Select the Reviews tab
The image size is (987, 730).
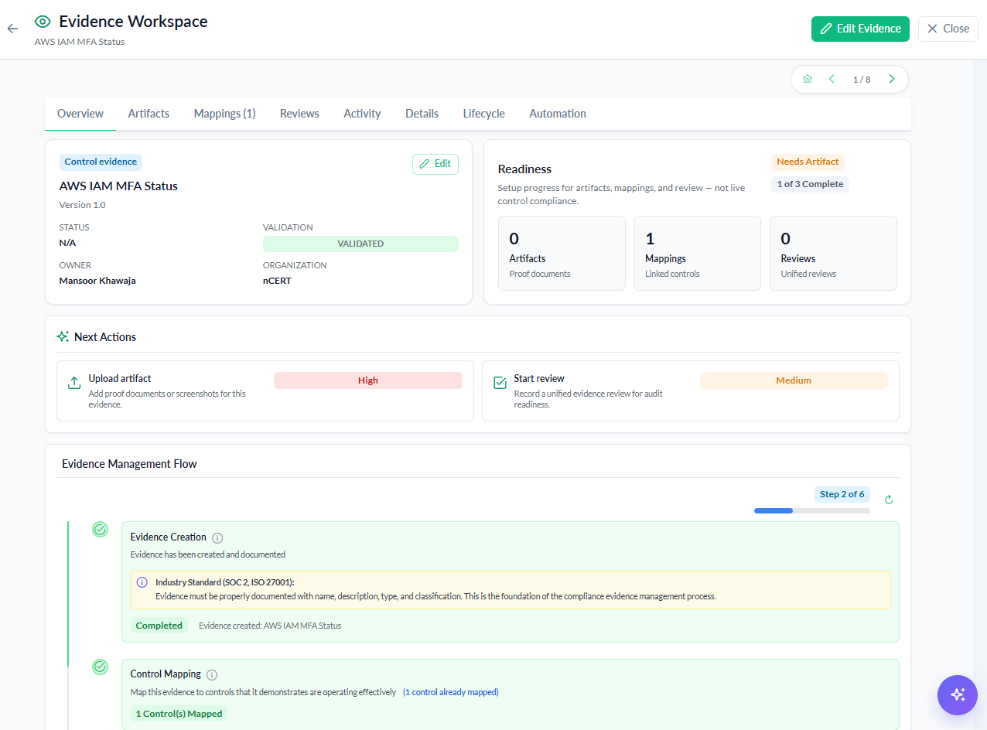[299, 114]
